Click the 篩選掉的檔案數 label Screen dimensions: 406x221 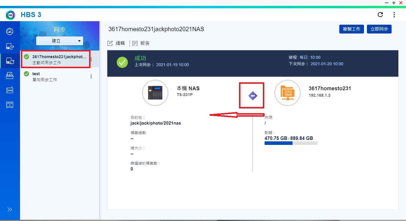[x=145, y=163]
